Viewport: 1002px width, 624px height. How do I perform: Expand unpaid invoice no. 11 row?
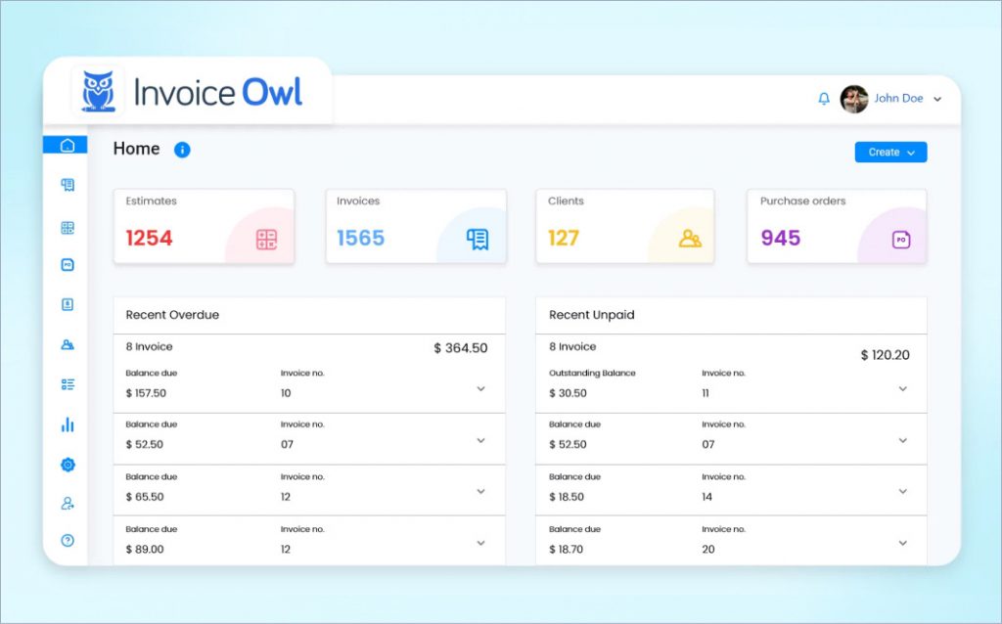pos(902,389)
